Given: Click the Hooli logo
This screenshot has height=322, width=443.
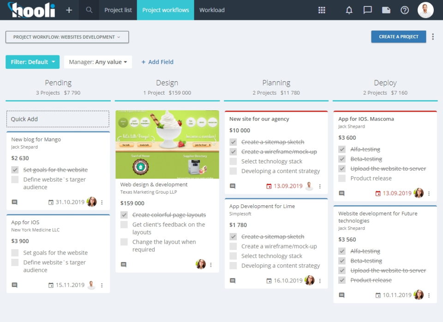Looking at the screenshot, I should pos(31,10).
